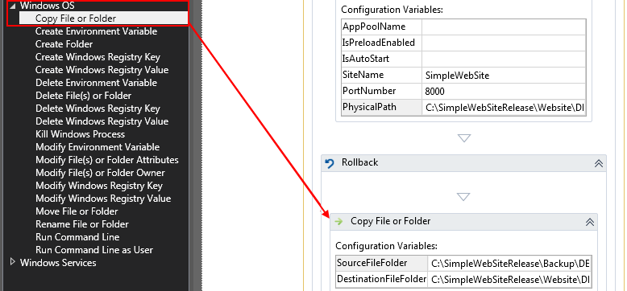Click the SiteName value field SimpleWebSite

504,76
